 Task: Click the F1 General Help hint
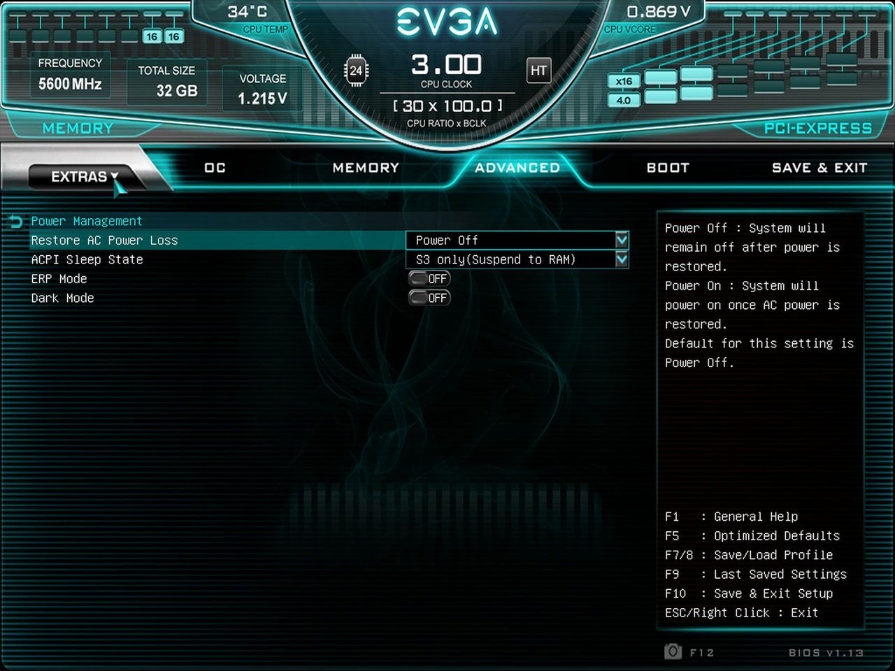pos(731,517)
